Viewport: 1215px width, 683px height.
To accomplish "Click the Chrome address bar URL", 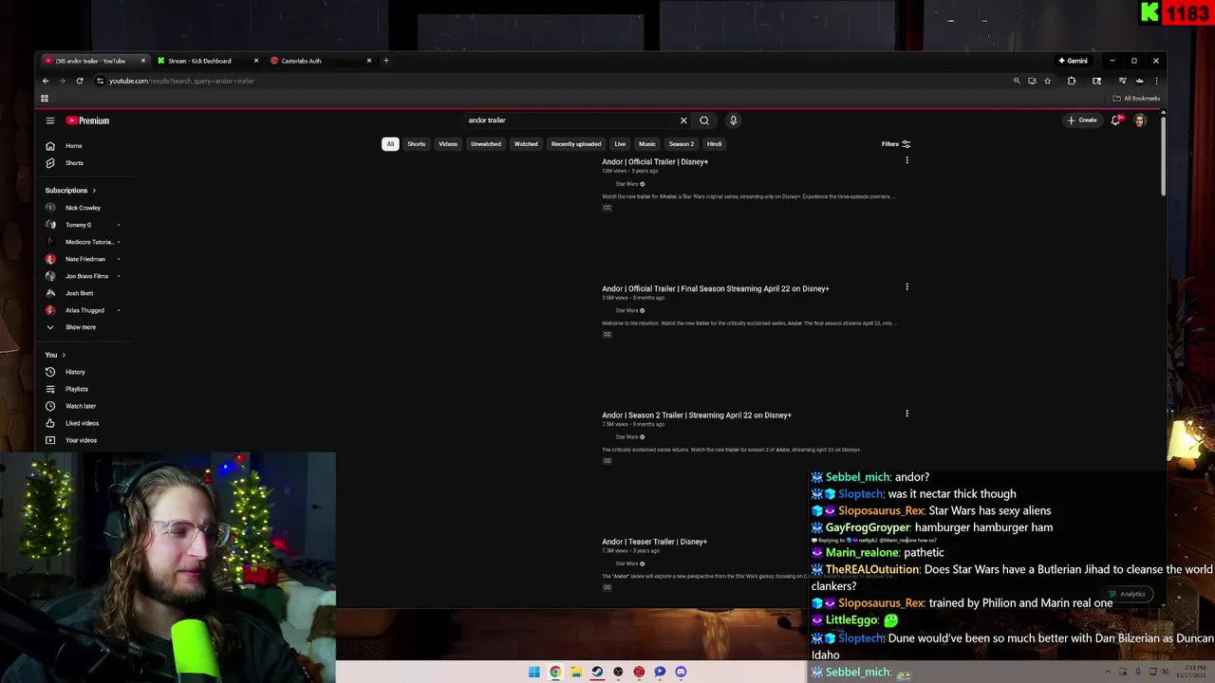I will (181, 81).
